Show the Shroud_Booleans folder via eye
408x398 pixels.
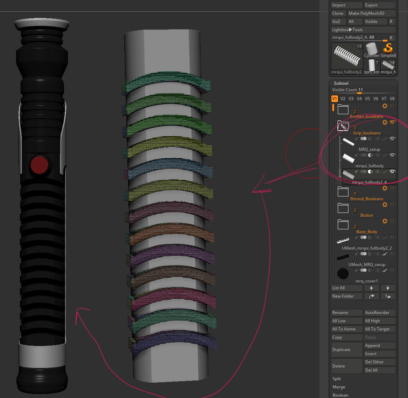coord(392,188)
